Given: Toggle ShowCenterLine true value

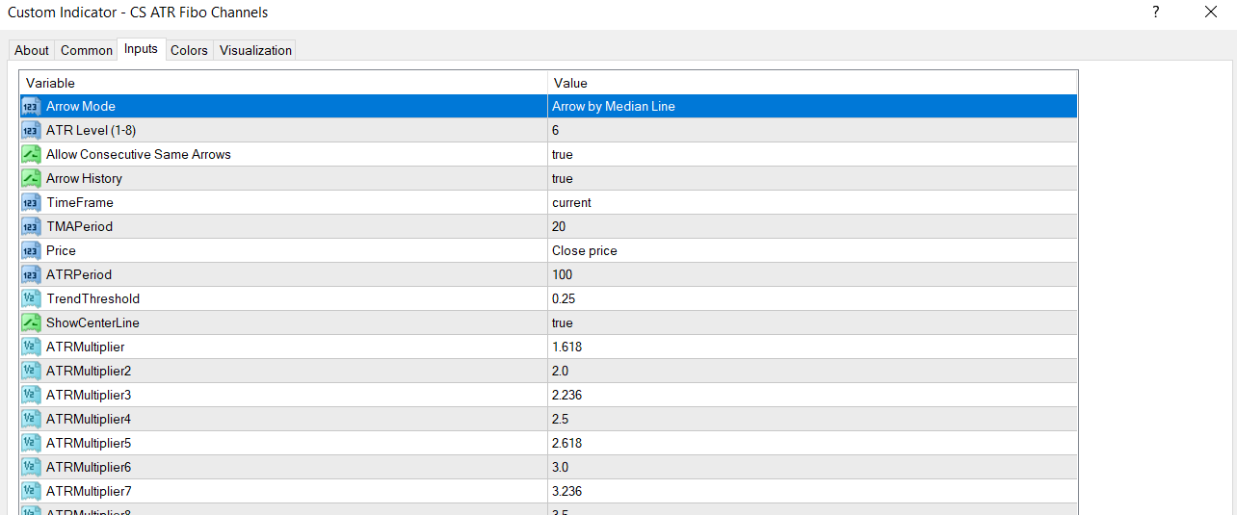Looking at the screenshot, I should tap(563, 322).
